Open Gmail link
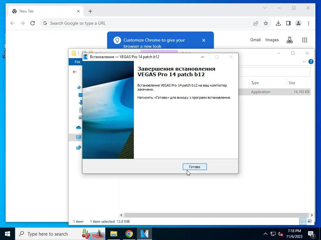Image resolution: width=321 pixels, height=240 pixels. tap(255, 40)
